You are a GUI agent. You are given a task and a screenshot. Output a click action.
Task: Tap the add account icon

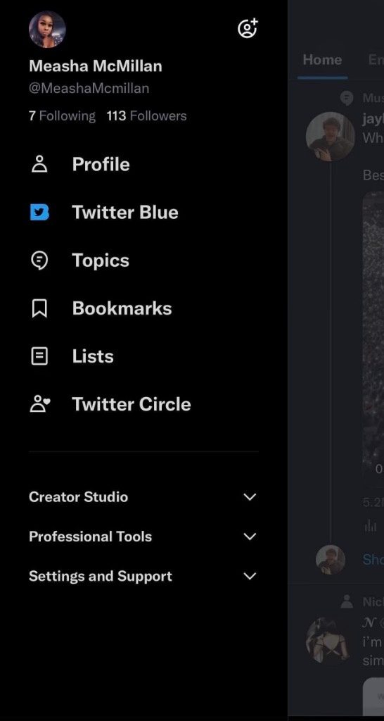pos(248,28)
